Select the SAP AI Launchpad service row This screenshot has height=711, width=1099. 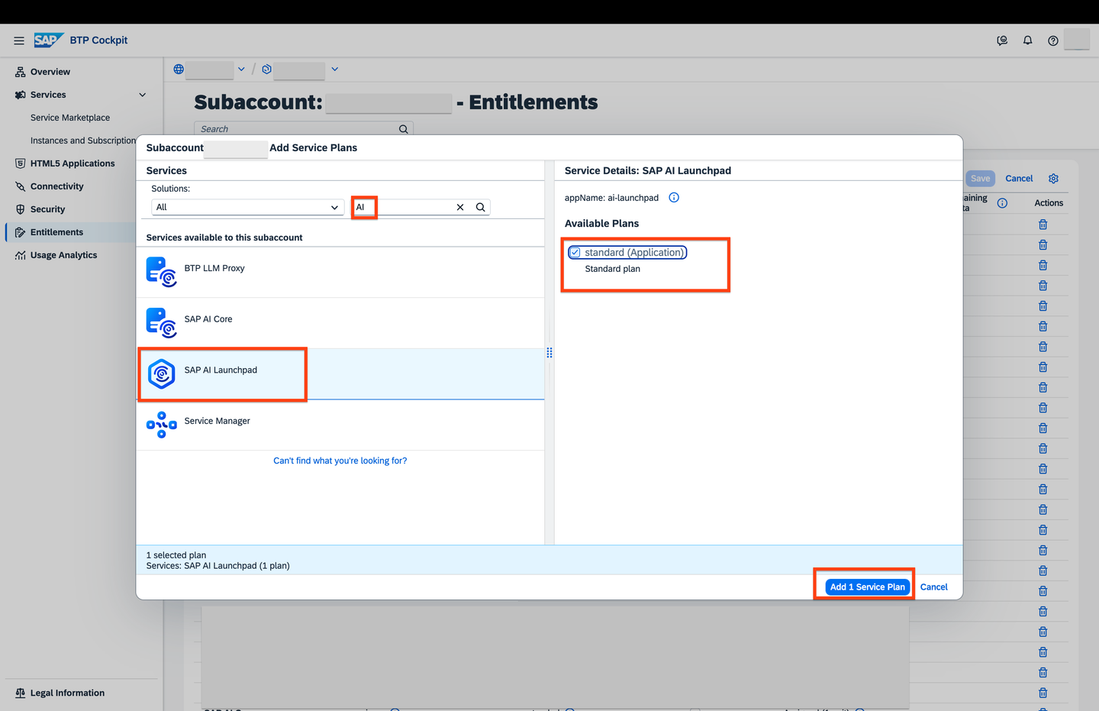click(340, 374)
